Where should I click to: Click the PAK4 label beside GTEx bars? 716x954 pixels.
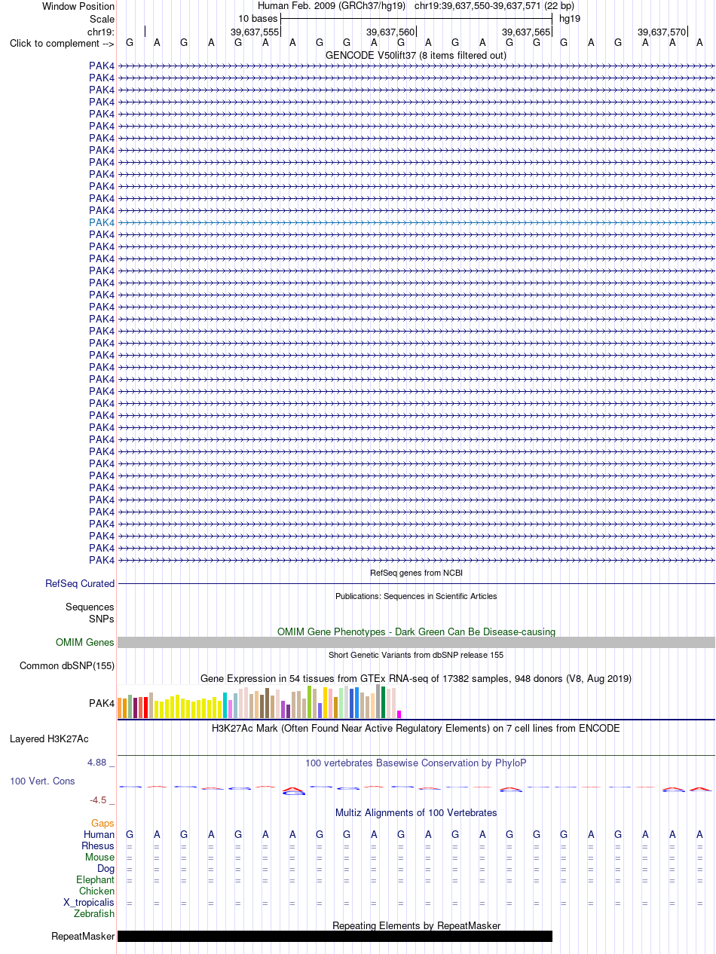pyautogui.click(x=102, y=703)
